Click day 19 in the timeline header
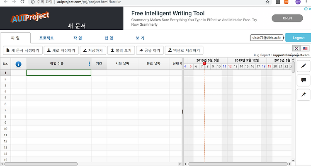The image size is (311, 166). pyautogui.click(x=270, y=66)
